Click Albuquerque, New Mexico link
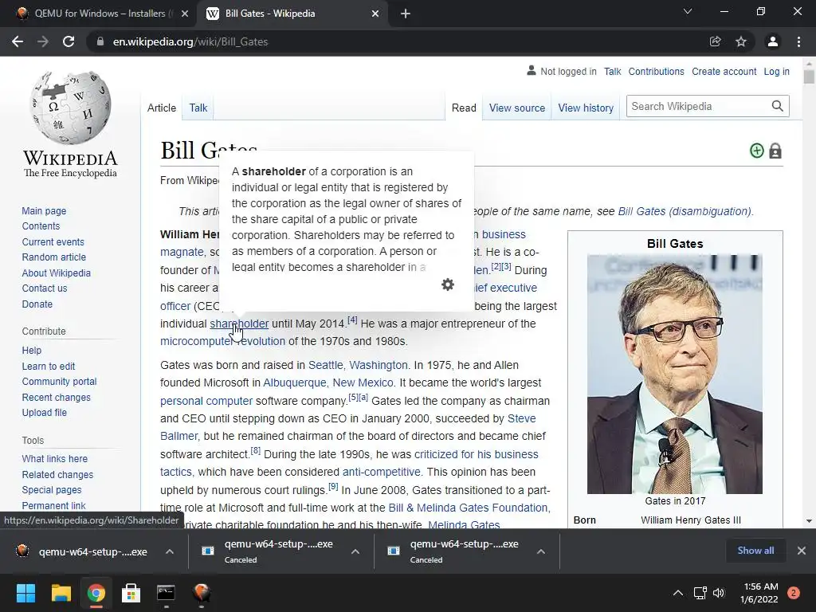 328,382
